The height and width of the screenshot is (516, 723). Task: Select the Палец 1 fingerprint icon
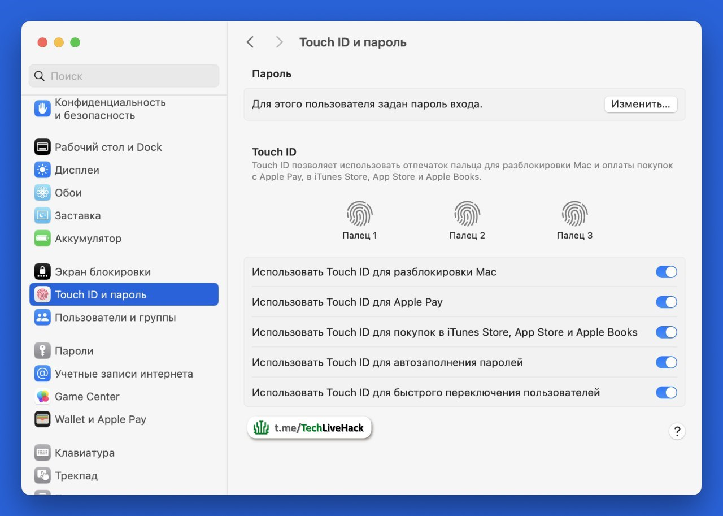coord(360,214)
